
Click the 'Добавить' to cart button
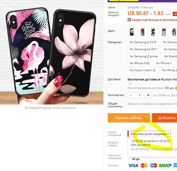coord(164,118)
